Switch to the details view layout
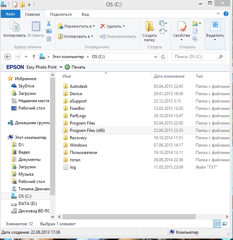This screenshot has height=240, width=233. click(217, 224)
